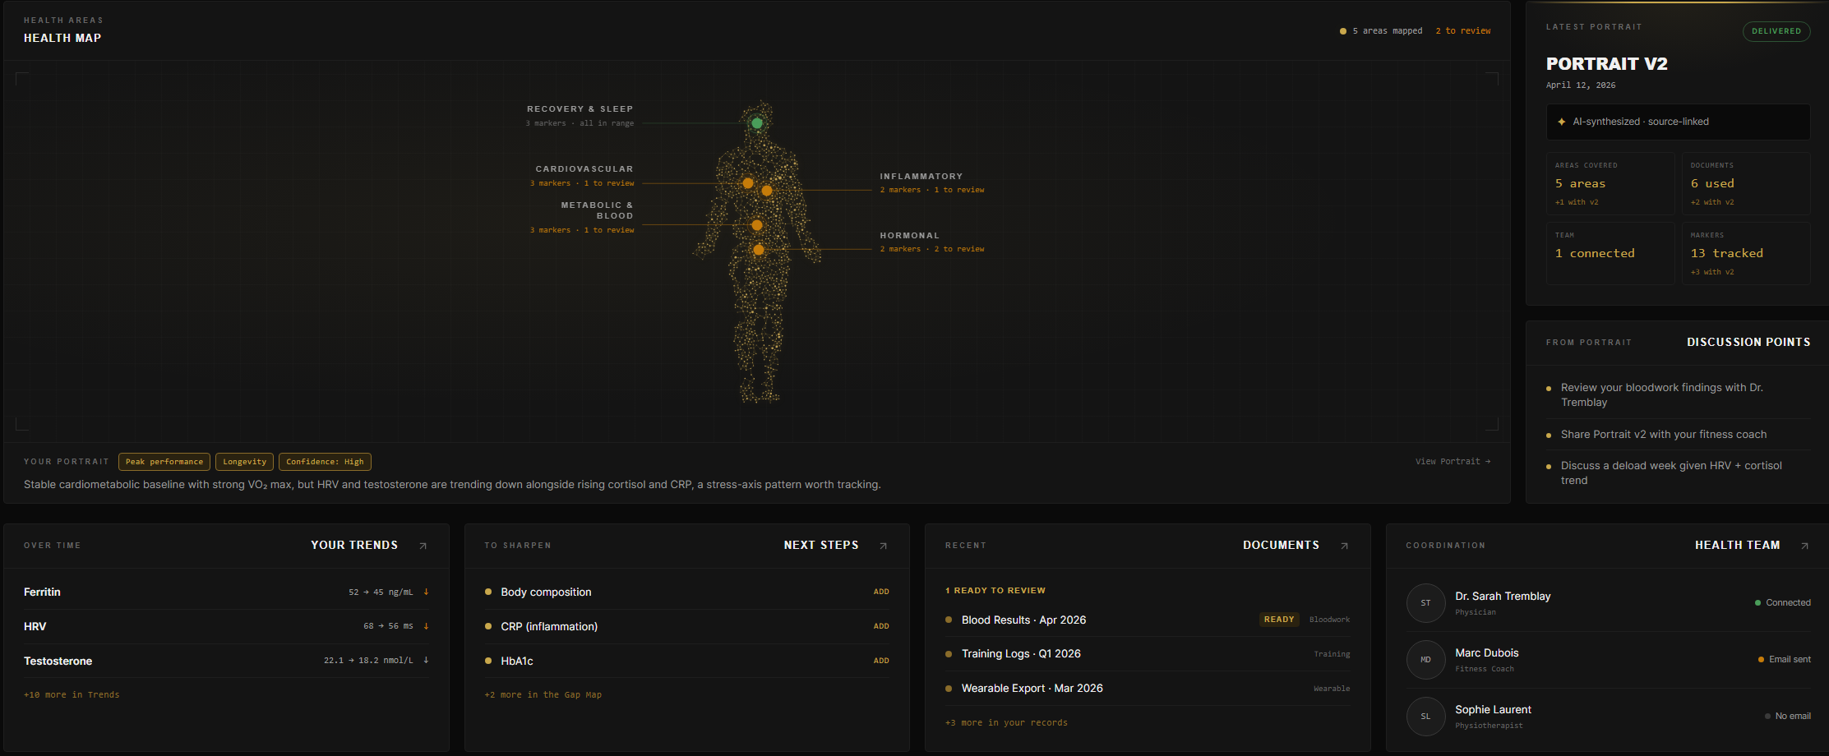Screen dimensions: 1829x756
Task: Open Your Trends panel arrow icon
Action: pos(423,546)
